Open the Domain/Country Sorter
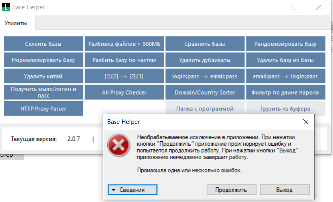The height and width of the screenshot is (202, 333). [205, 93]
